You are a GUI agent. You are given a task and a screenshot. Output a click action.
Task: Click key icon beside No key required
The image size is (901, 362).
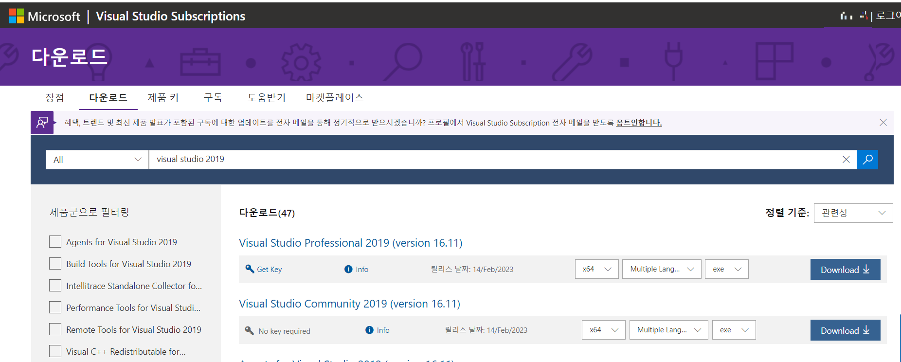pyautogui.click(x=250, y=330)
